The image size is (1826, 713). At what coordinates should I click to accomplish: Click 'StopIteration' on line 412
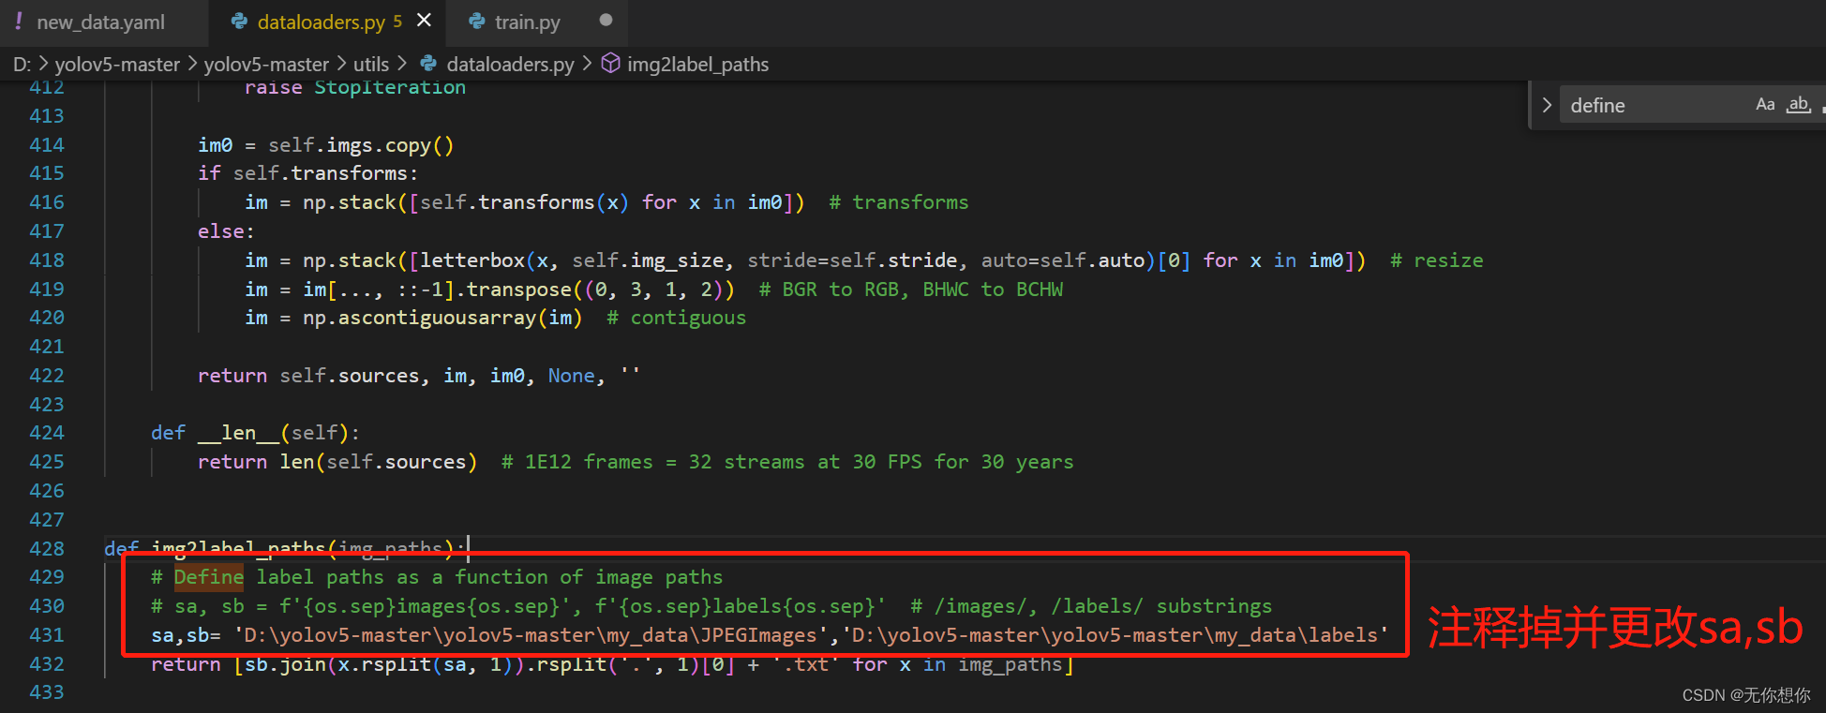390,87
